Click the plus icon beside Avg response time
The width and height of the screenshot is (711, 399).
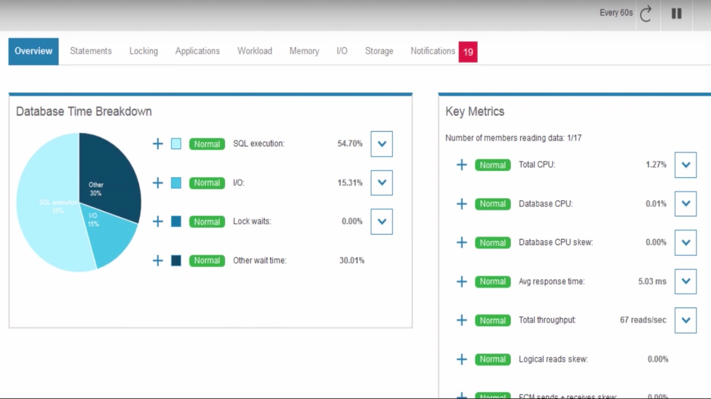(x=461, y=282)
